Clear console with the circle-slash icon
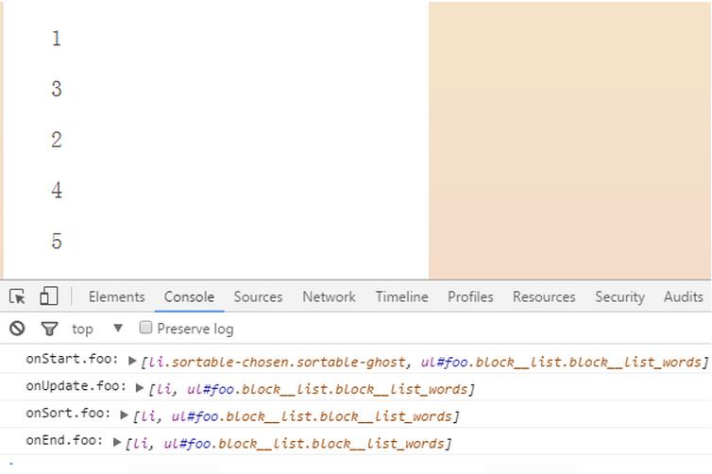The width and height of the screenshot is (712, 474). [17, 329]
